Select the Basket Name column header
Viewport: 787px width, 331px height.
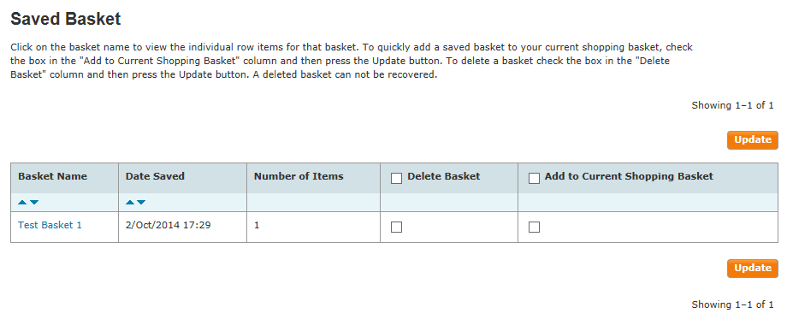click(52, 176)
